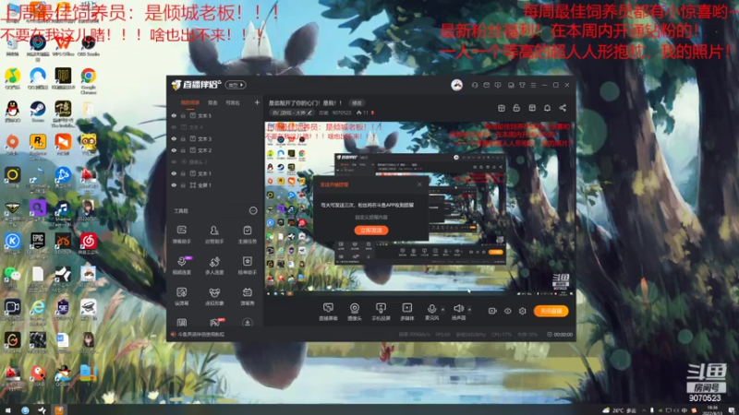This screenshot has width=739, height=415.
Task: Open the user avatar in the title bar
Action: click(x=456, y=85)
